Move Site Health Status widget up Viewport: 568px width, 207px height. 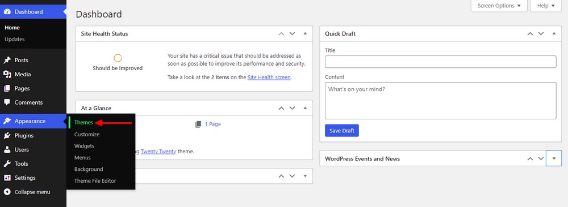tap(281, 33)
